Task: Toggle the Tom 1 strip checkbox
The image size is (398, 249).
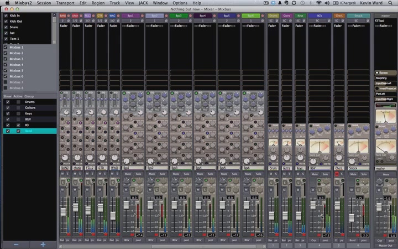Action: [6, 39]
